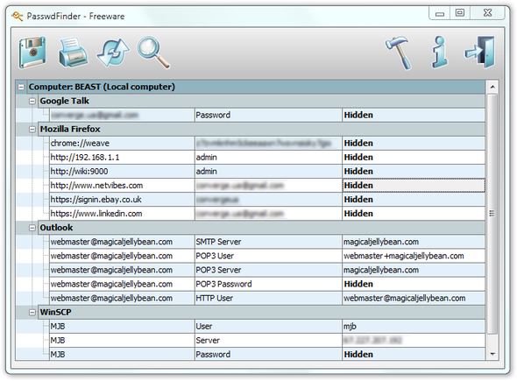Click the Refresh arrows icon

coord(113,53)
